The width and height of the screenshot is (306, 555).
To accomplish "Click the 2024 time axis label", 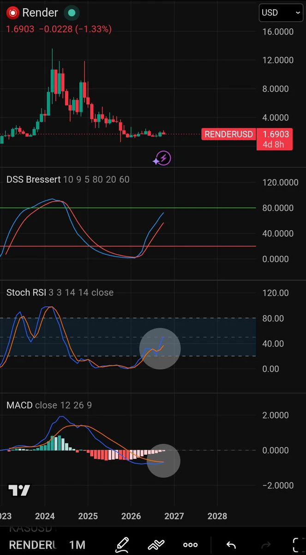I will [x=45, y=516].
